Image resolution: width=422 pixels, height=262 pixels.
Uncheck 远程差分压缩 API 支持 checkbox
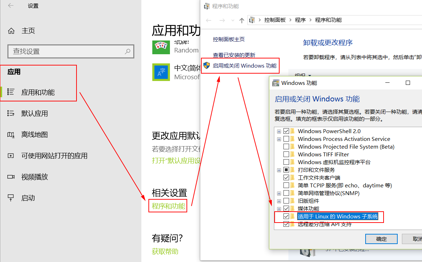coord(286,224)
